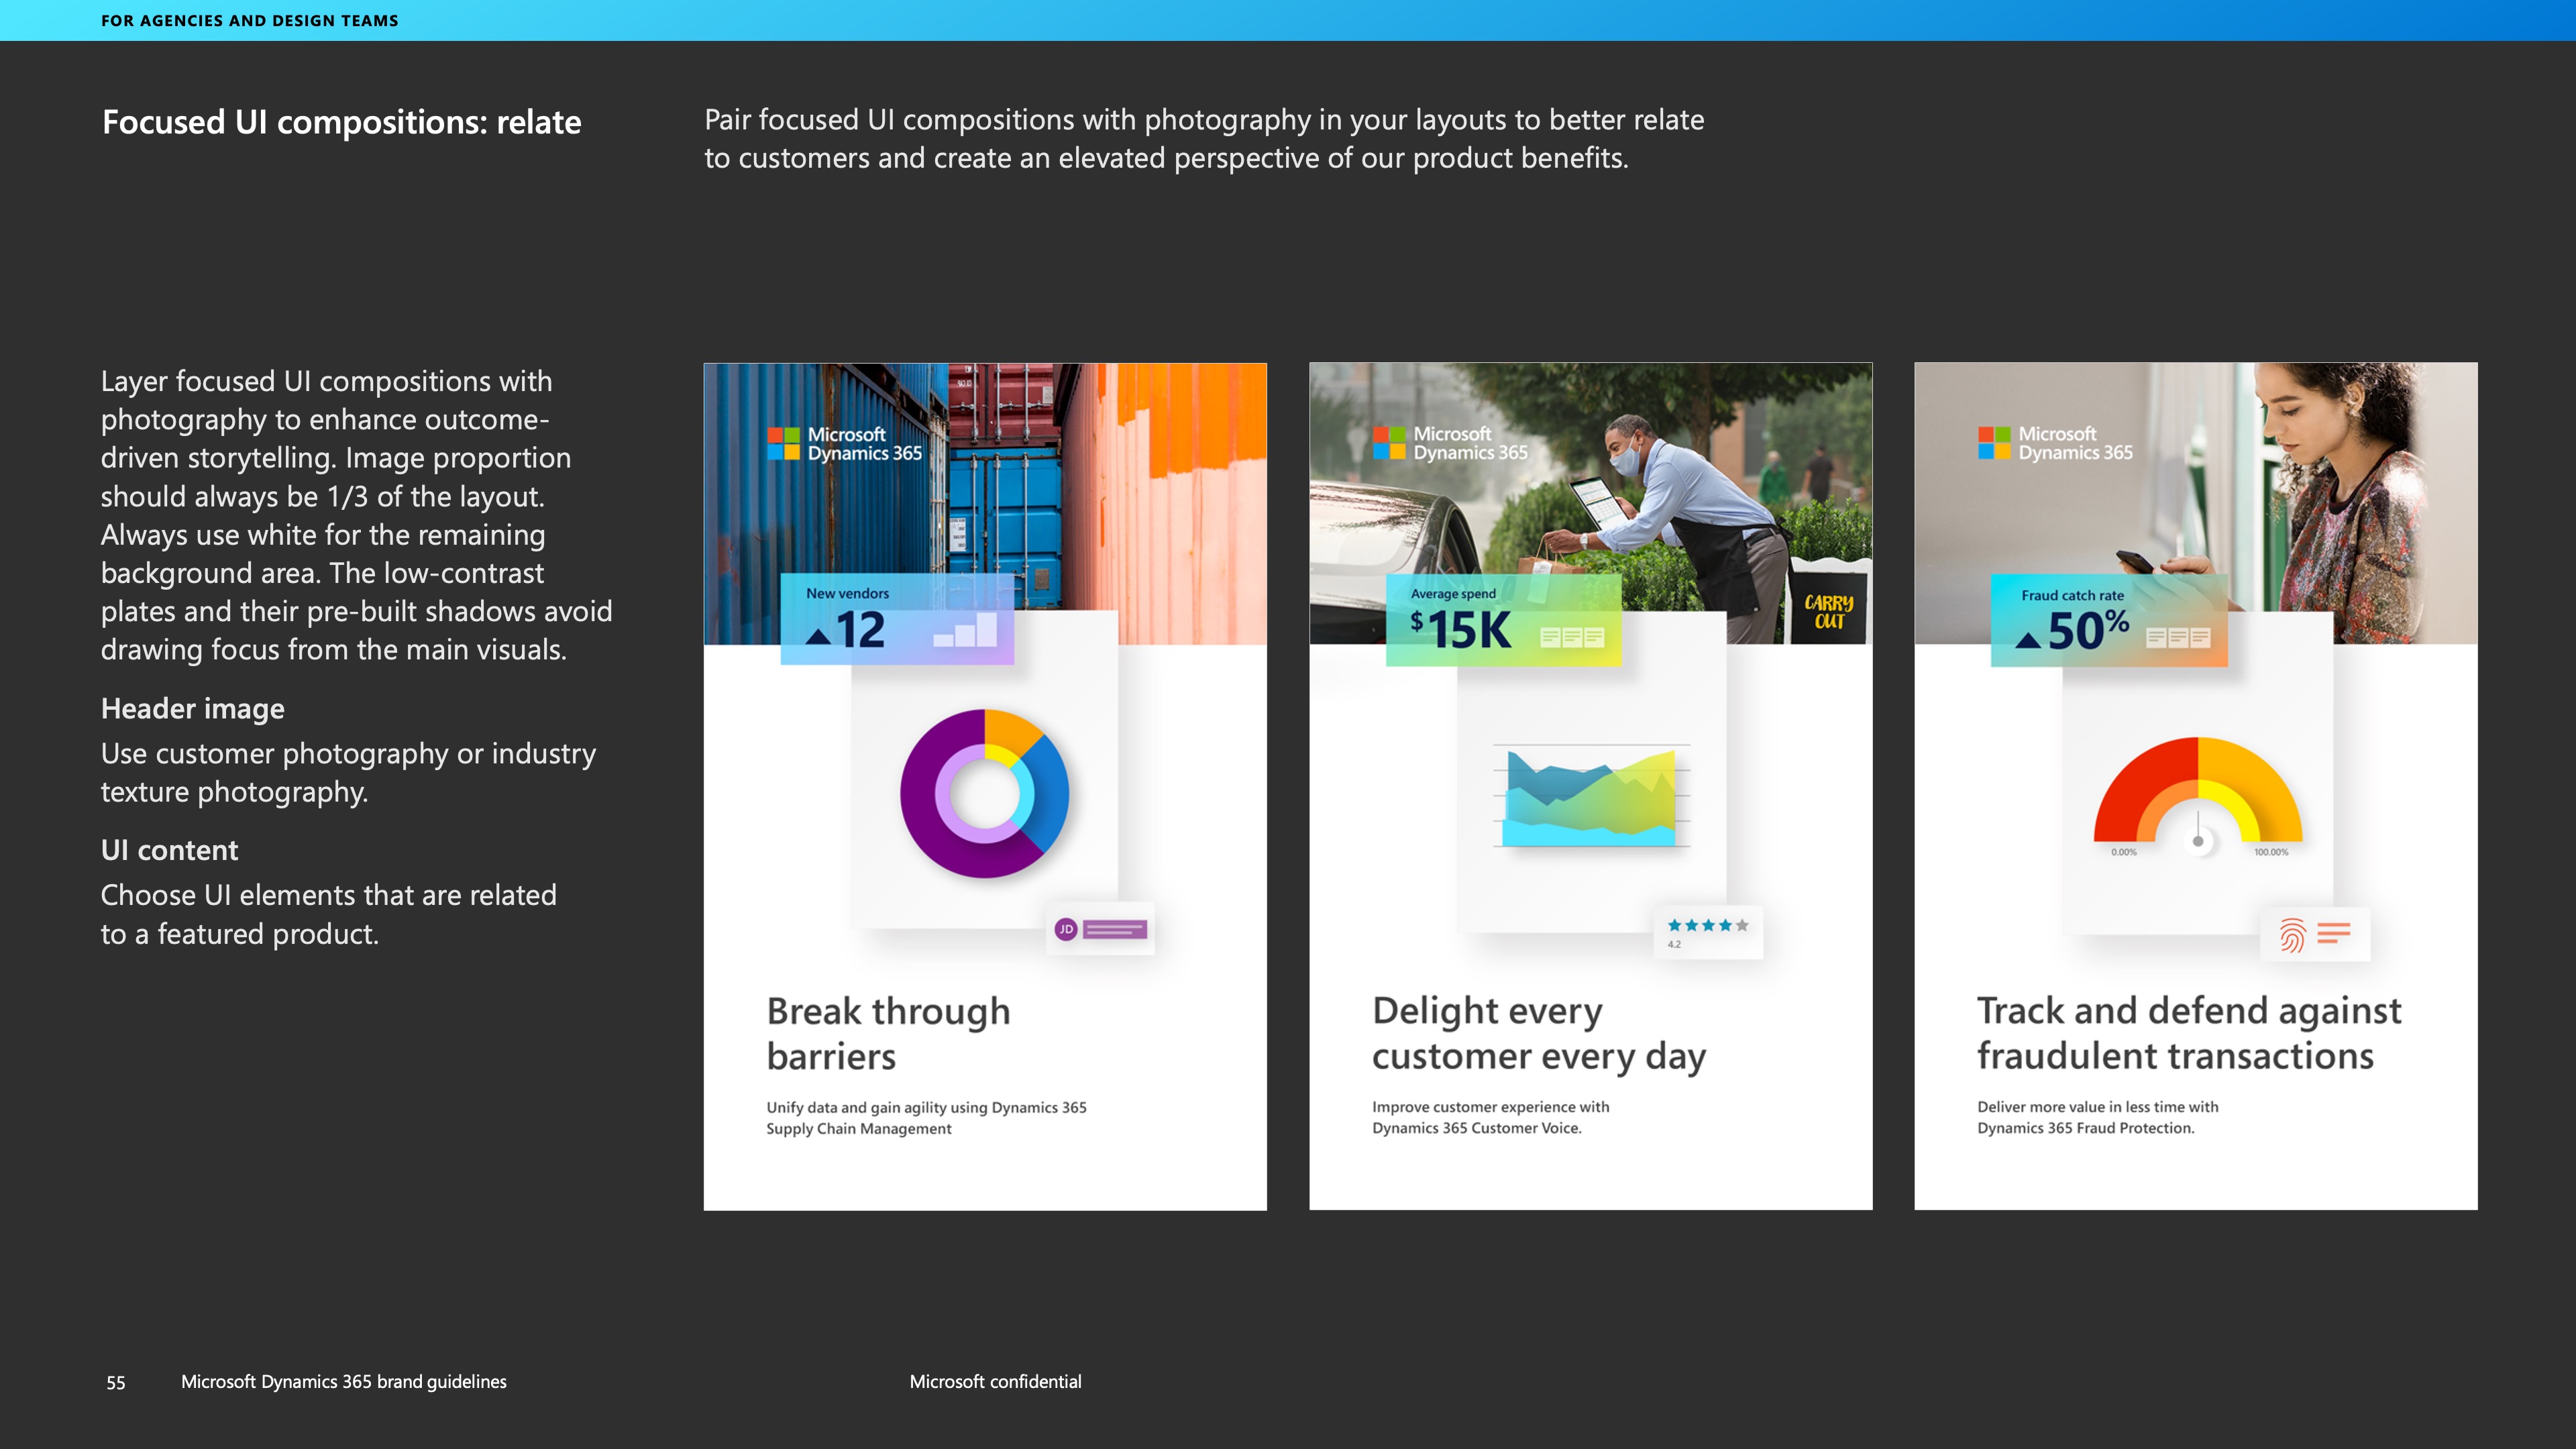Select the shipping containers header image
Screen dimensions: 2576x1449
985,504
